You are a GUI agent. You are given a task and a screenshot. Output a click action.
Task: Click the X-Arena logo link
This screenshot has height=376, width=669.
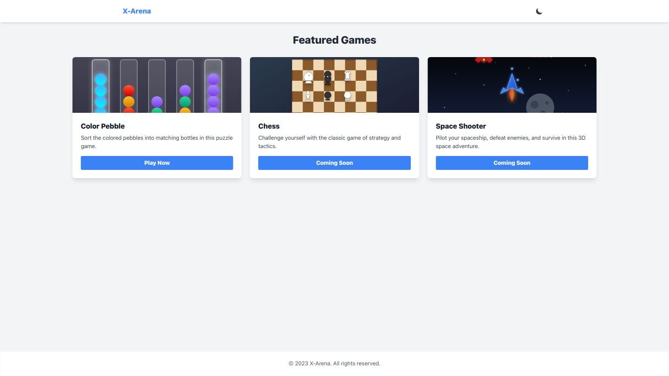click(x=137, y=11)
